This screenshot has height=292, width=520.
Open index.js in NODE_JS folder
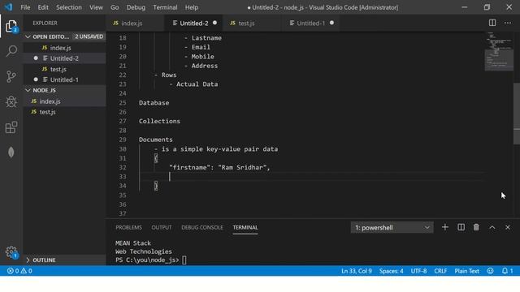[64, 101]
